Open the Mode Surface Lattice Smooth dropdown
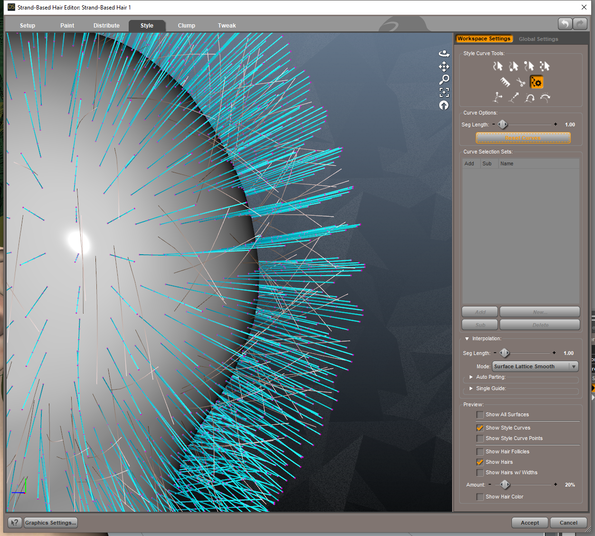This screenshot has width=595, height=536. pyautogui.click(x=535, y=366)
